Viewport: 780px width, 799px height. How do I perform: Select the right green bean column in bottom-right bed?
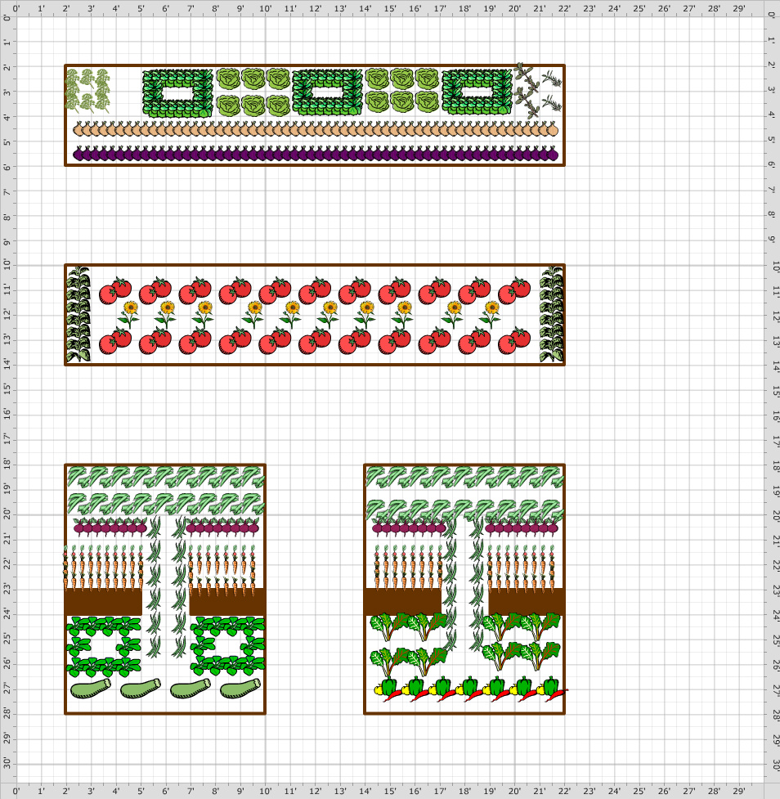pyautogui.click(x=477, y=585)
